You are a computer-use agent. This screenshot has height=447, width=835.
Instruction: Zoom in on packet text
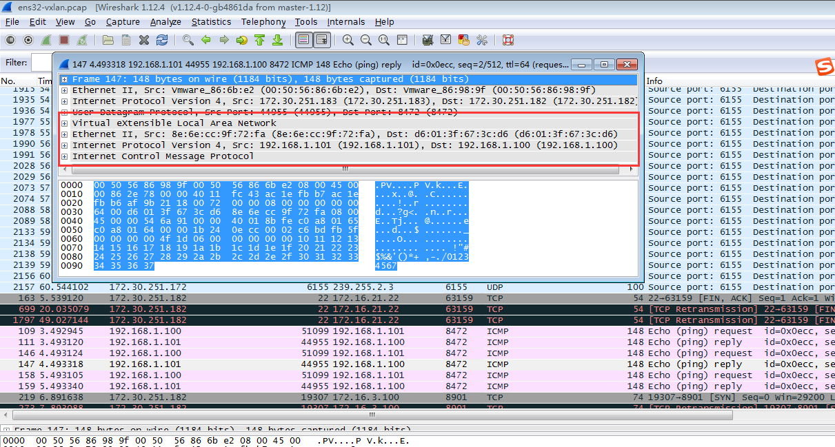[x=348, y=40]
